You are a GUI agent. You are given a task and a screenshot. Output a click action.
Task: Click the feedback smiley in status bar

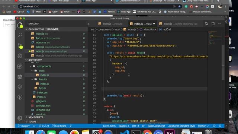point(214,126)
